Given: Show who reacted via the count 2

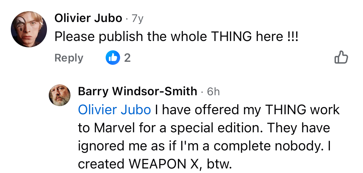Looking at the screenshot, I should click(127, 58).
